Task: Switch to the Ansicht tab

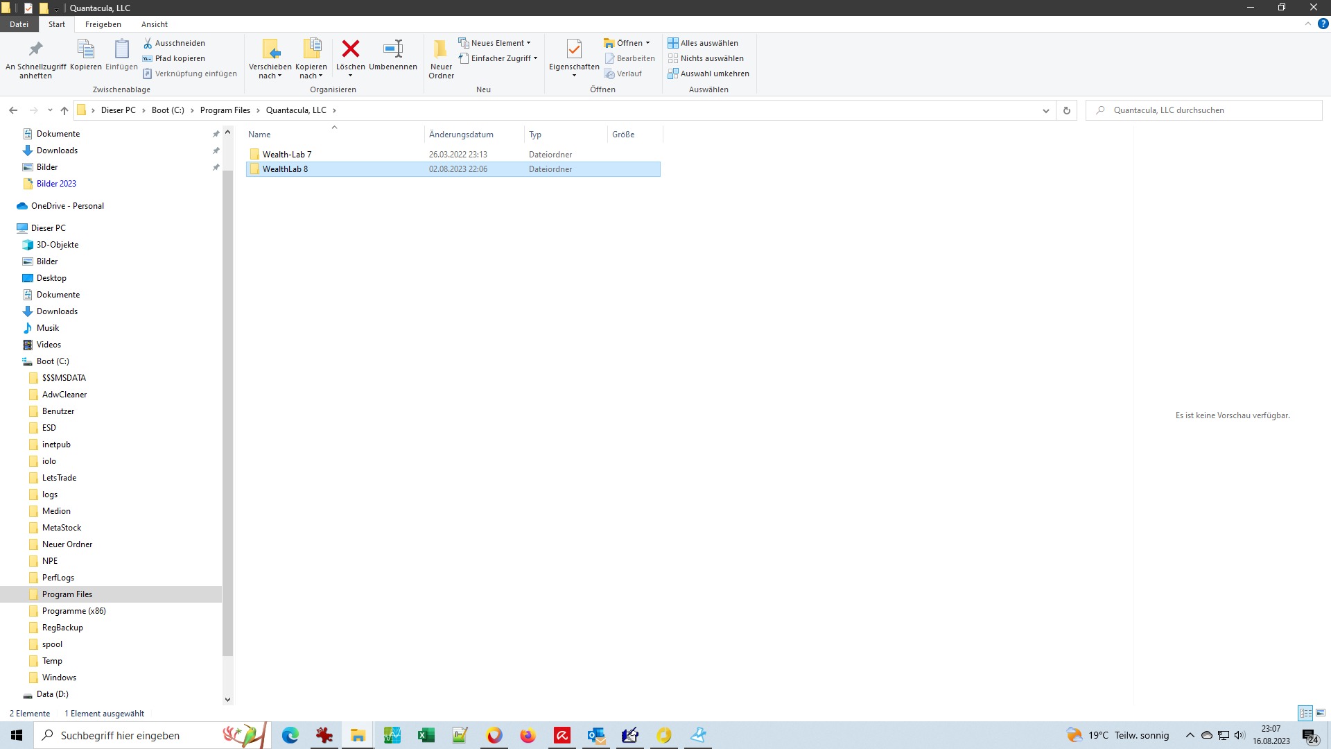Action: pos(155,24)
